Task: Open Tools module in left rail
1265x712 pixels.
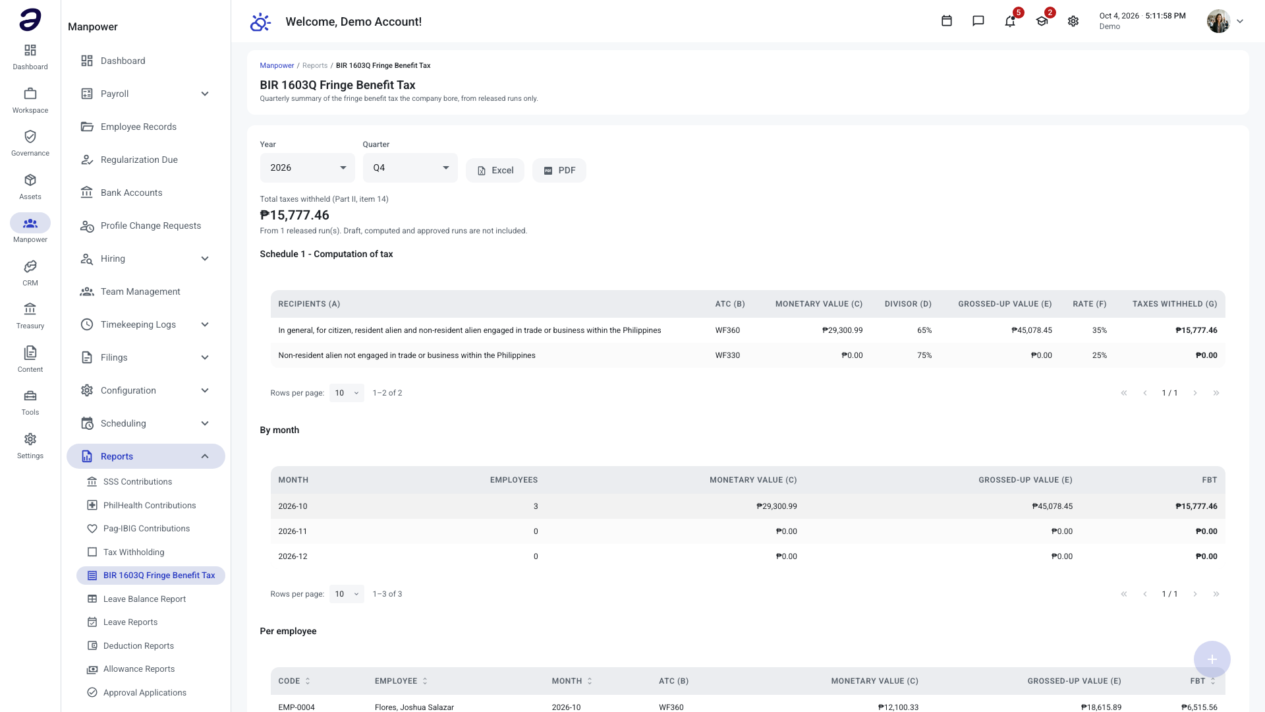Action: 30,402
